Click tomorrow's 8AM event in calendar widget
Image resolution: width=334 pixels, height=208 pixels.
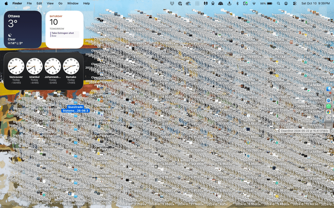pos(65,34)
